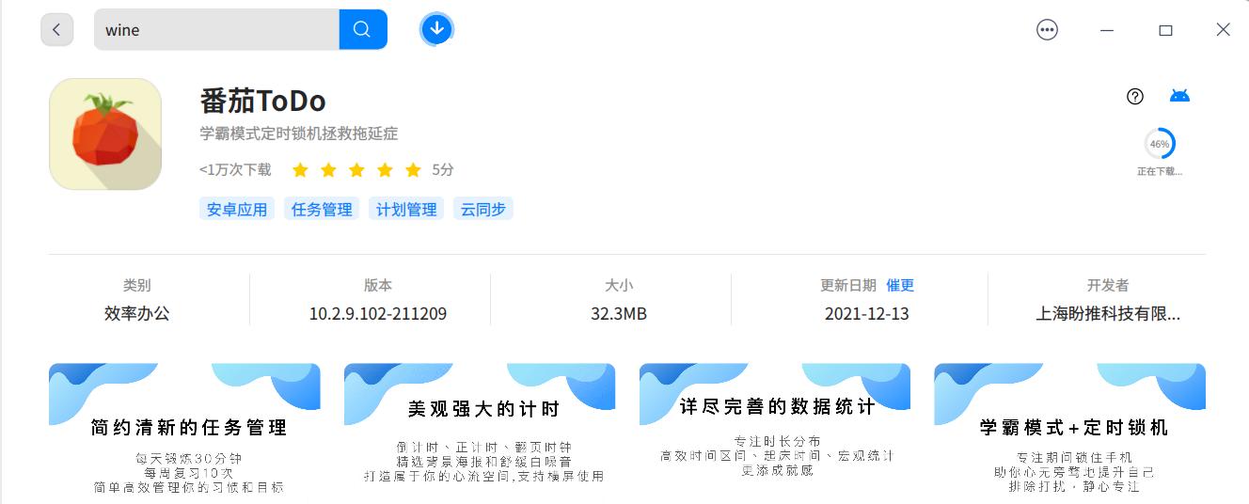
Task: Open the 美观强大的计时 screenshot
Action: (x=480, y=433)
